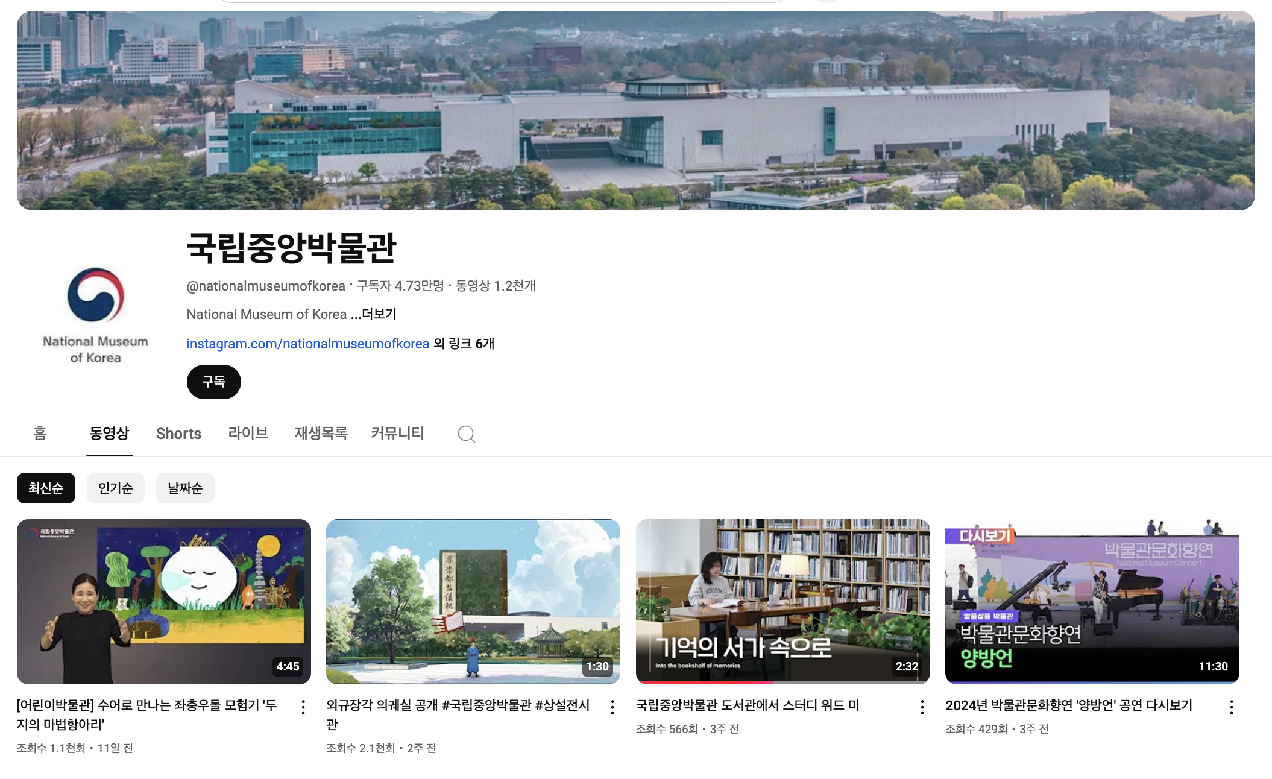Click the 조회수 1.1천회 • 11일 전 text
Image resolution: width=1272 pixels, height=779 pixels.
coord(75,748)
